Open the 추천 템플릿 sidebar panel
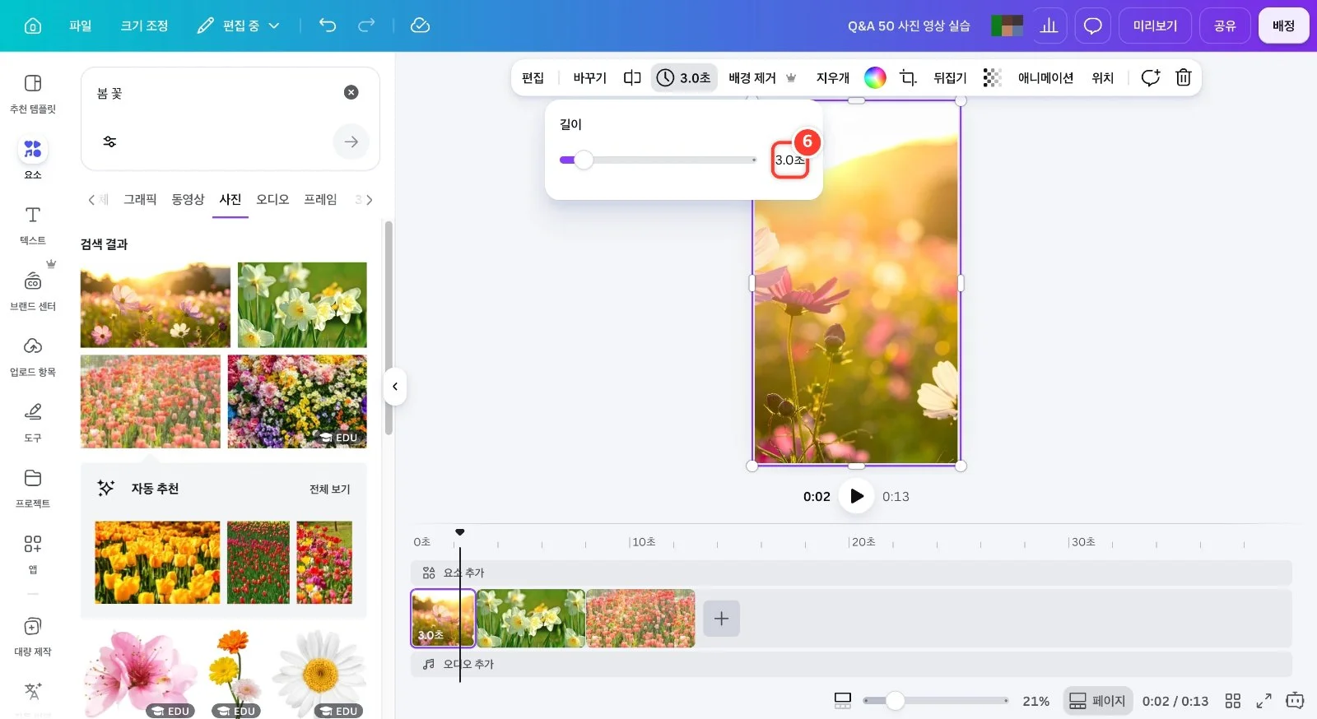The width and height of the screenshot is (1317, 719). (33, 93)
